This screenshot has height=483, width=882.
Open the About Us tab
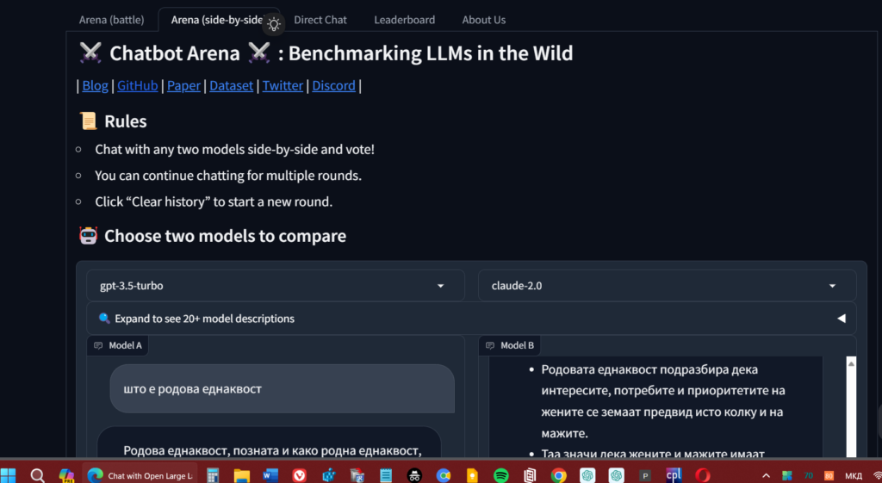click(x=484, y=20)
